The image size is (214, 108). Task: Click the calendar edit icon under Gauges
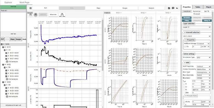pyautogui.click(x=31, y=15)
